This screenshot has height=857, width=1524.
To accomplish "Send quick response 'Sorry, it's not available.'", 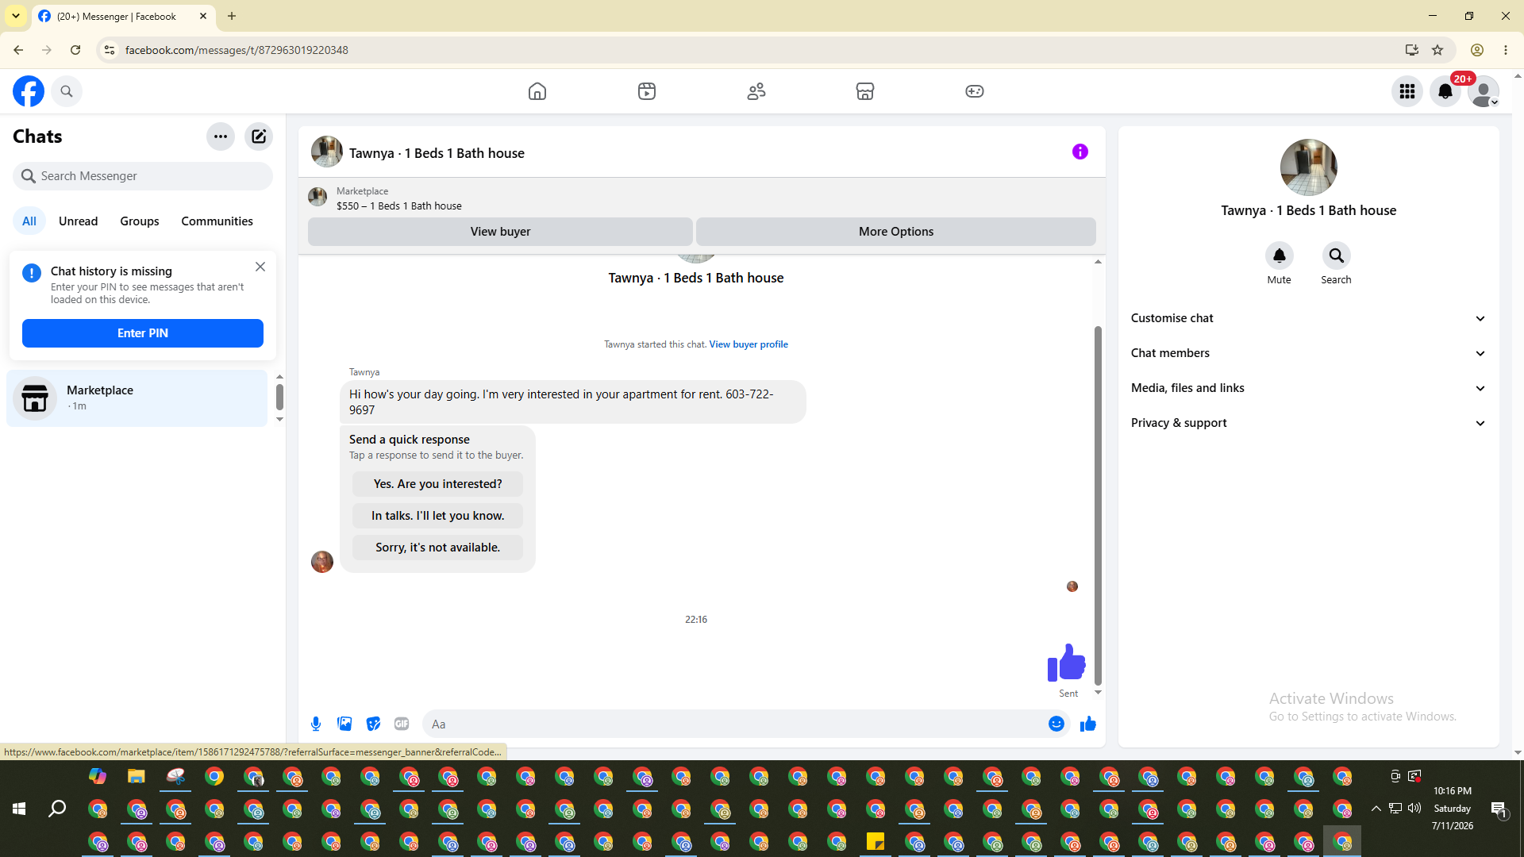I will pyautogui.click(x=438, y=548).
